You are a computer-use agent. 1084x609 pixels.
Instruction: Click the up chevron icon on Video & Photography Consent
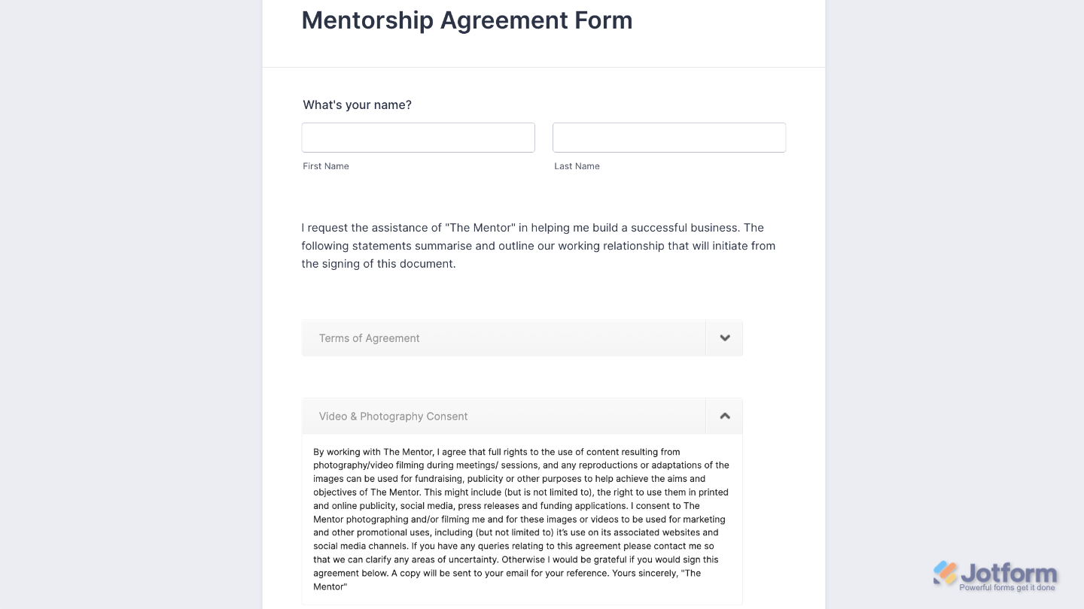pos(724,416)
